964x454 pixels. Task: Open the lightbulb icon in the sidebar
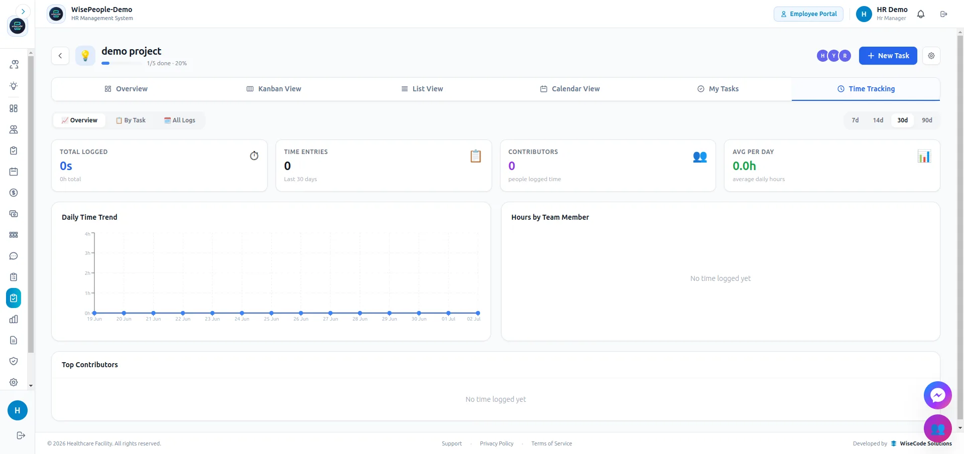pos(14,86)
